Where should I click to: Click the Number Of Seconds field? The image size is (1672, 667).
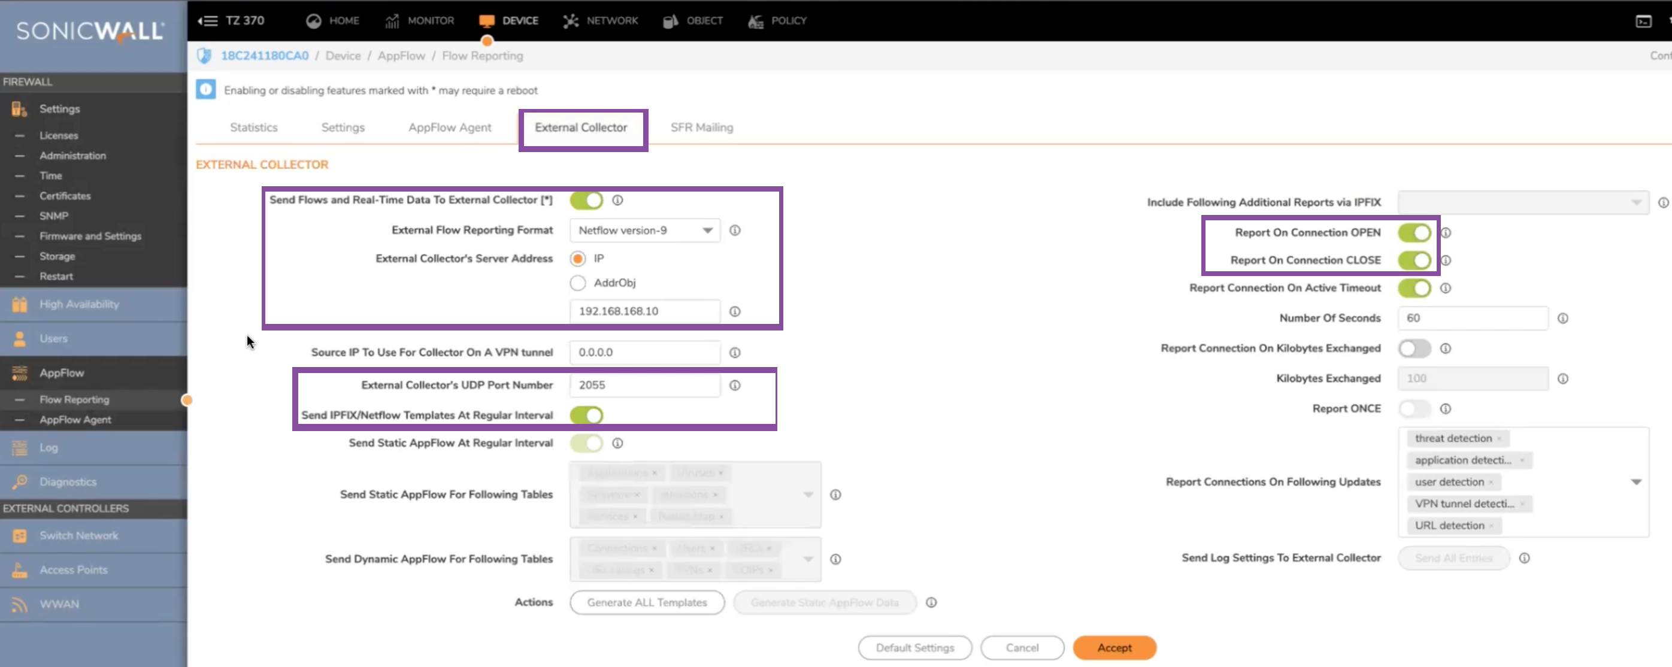pyautogui.click(x=1473, y=319)
